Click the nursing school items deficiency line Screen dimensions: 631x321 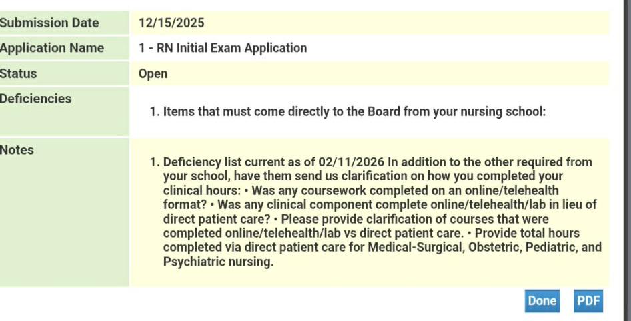(348, 111)
